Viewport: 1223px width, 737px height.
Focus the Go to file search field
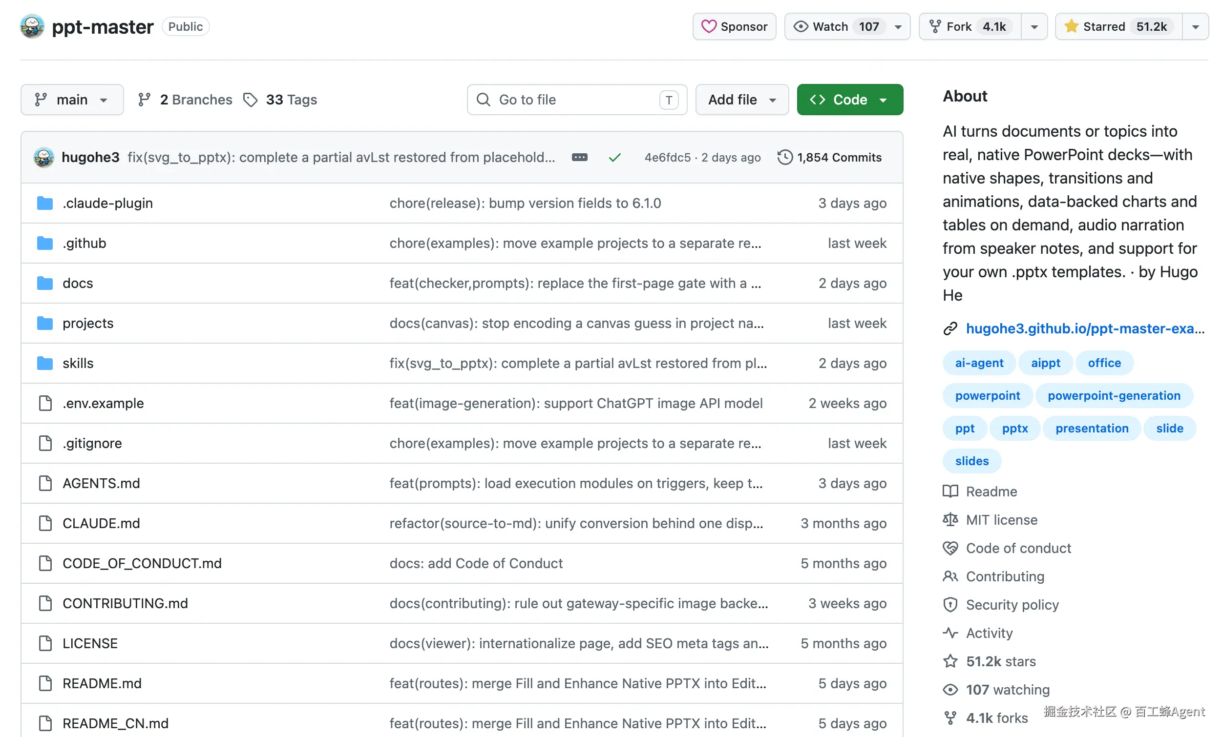coord(577,100)
